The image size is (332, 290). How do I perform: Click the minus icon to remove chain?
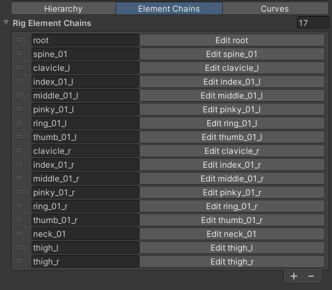(311, 276)
